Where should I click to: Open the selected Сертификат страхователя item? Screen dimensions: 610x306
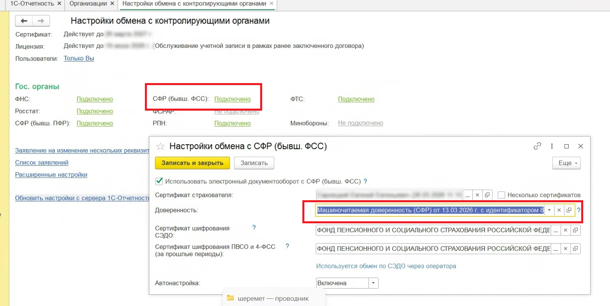coord(487,195)
